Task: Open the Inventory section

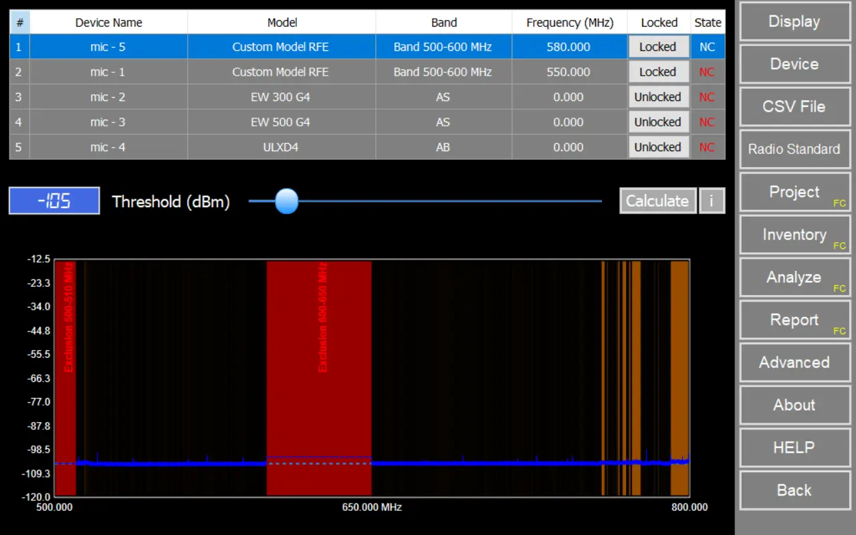Action: pos(794,235)
